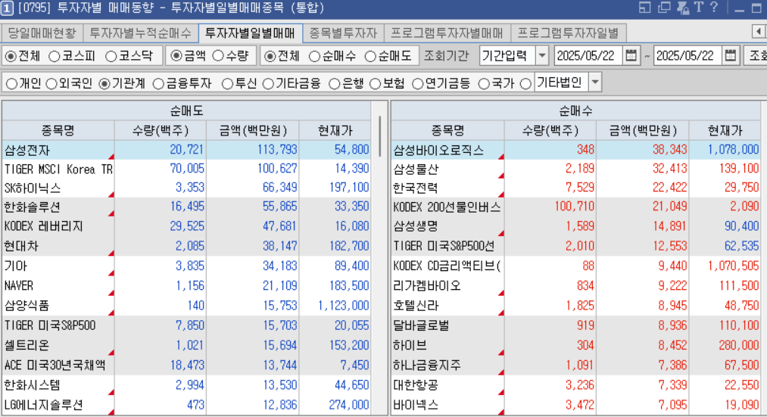Select the 삼성전자 row
767x417 pixels.
pyautogui.click(x=186, y=150)
